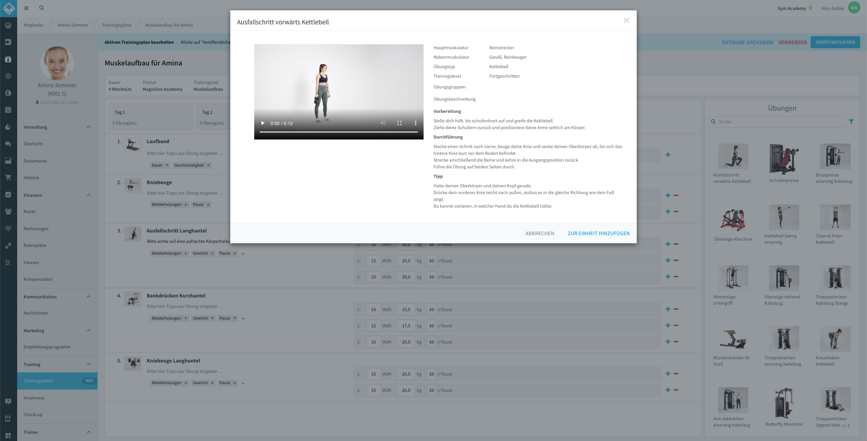867x441 pixels.
Task: Remove Gewicht tag from Bankdrücken Kurzhantel
Action: tap(212, 318)
